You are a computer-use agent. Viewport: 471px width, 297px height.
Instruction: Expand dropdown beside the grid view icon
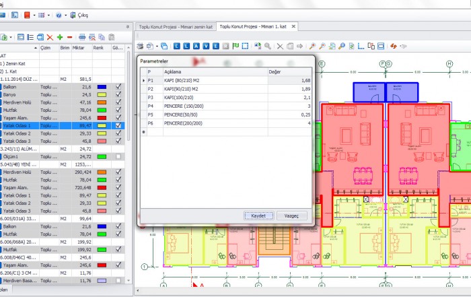click(x=49, y=14)
